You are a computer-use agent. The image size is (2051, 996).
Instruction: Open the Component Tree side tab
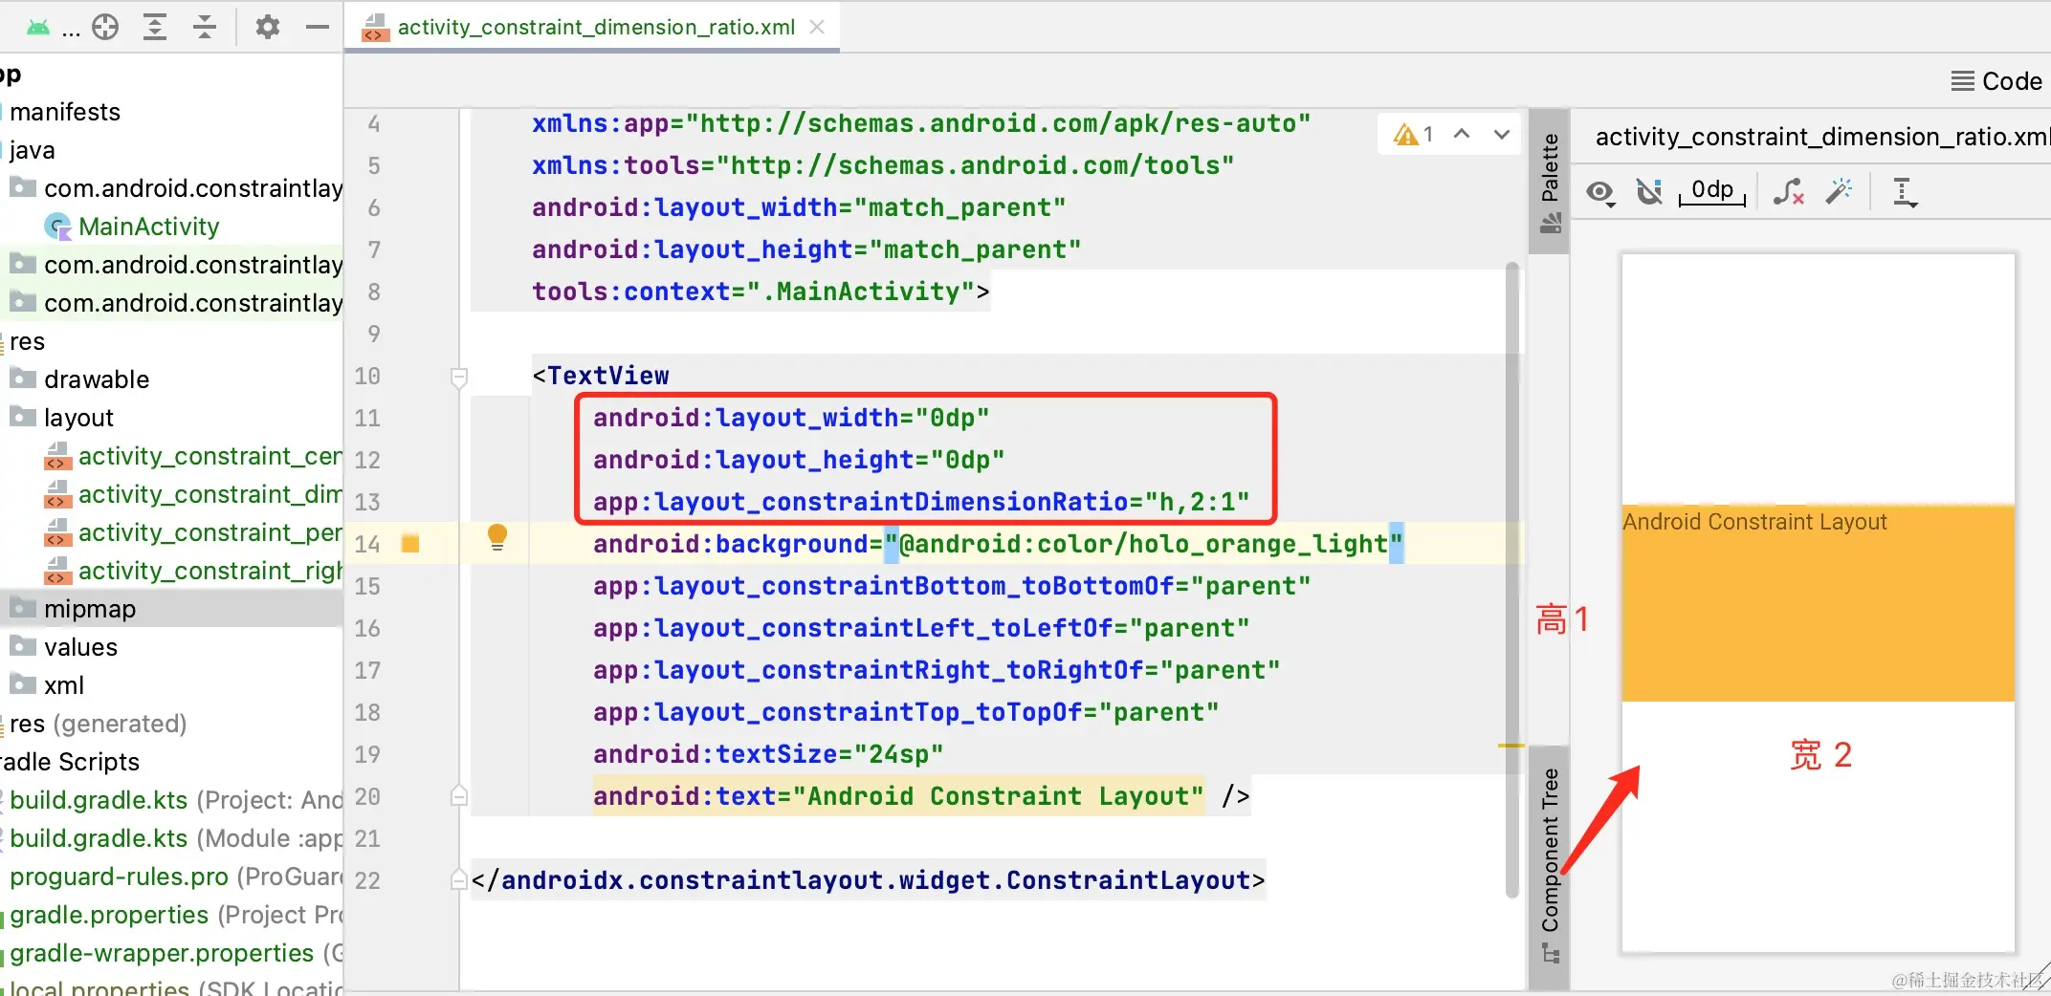[1550, 866]
